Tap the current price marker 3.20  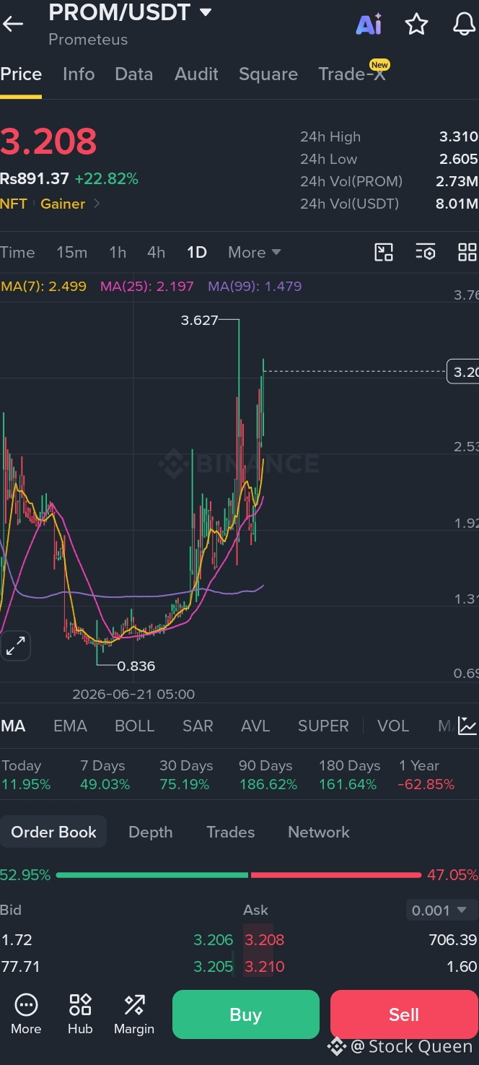[x=462, y=372]
